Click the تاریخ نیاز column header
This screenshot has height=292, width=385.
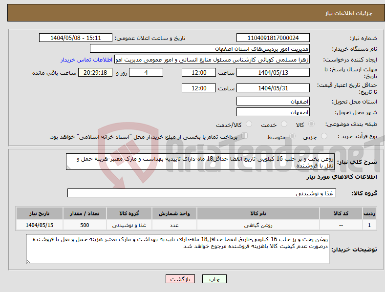coord(40,213)
